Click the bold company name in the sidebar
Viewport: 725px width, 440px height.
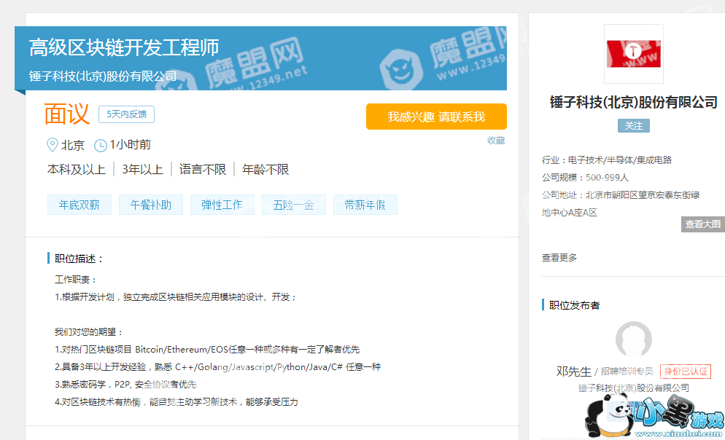click(x=633, y=102)
